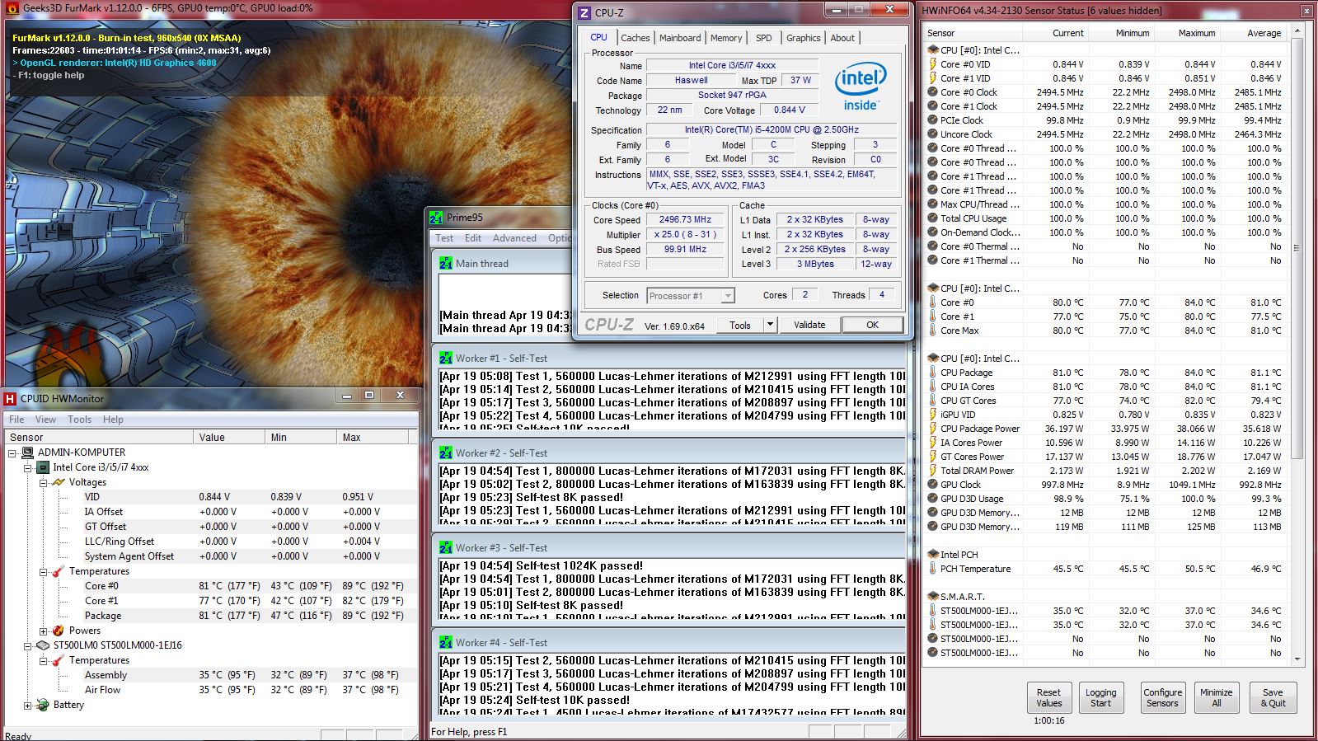
Task: Collapse the Voltages node in HWMonitor
Action: pos(43,482)
